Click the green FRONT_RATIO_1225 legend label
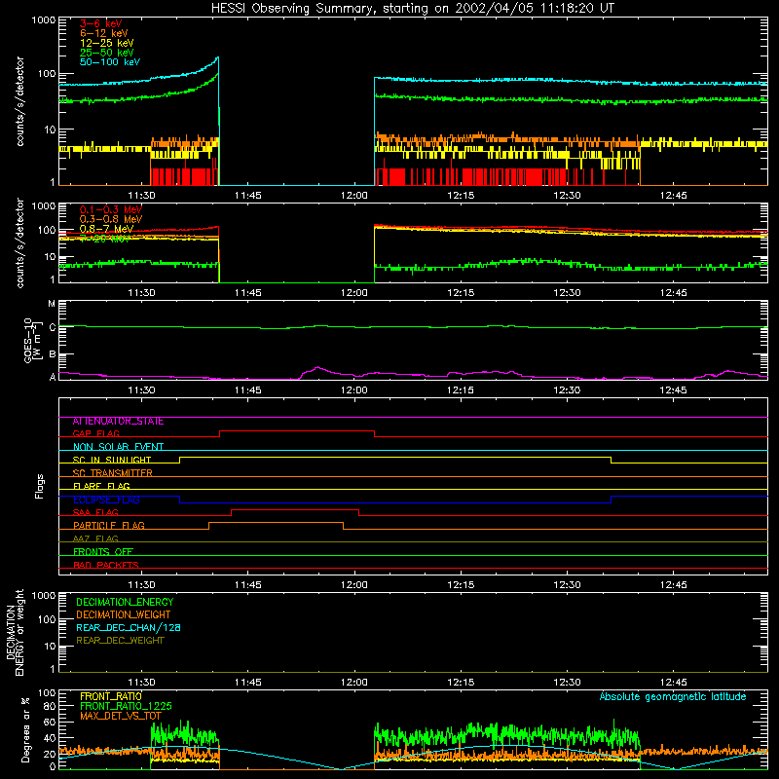 point(126,706)
